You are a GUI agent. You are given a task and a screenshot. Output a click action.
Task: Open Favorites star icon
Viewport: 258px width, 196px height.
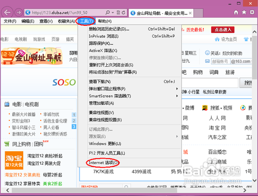tap(244, 12)
